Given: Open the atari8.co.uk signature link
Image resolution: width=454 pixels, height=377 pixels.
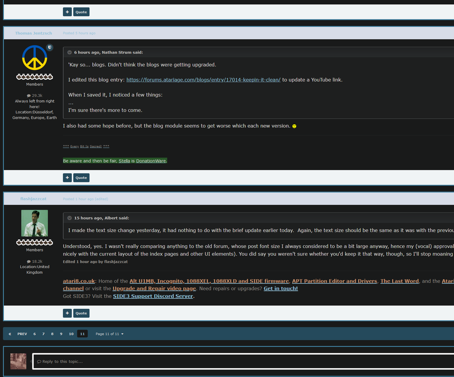Looking at the screenshot, I should [79, 281].
